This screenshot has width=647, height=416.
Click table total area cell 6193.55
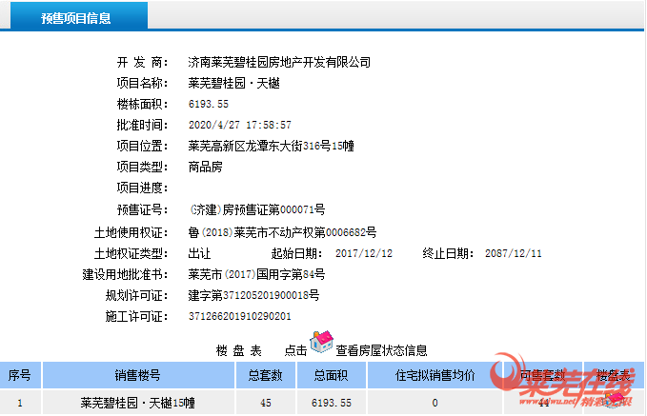pyautogui.click(x=331, y=403)
